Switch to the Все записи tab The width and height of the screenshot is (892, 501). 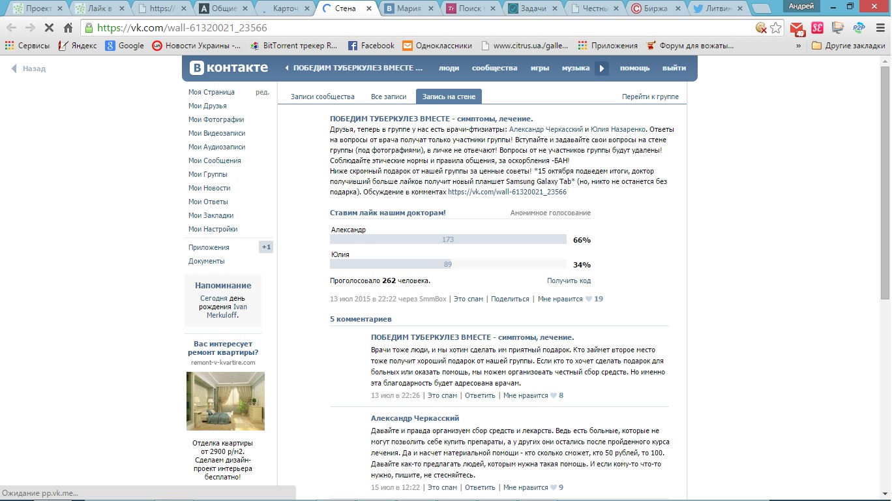pyautogui.click(x=389, y=97)
